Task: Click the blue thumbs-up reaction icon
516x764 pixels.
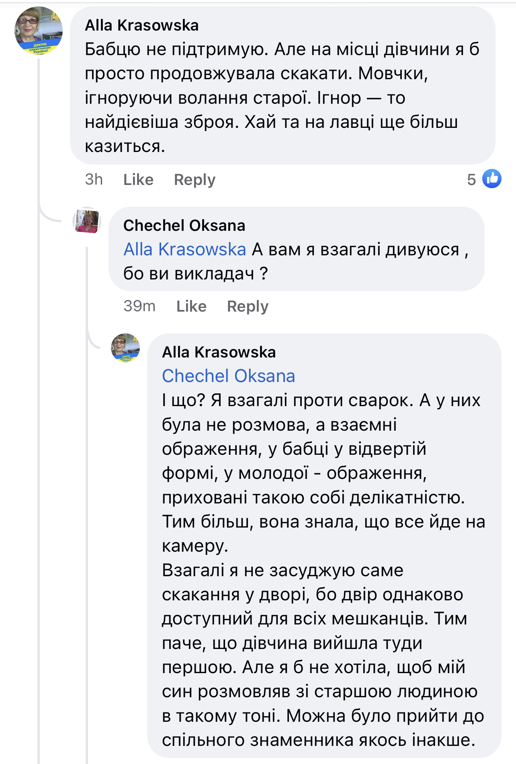Action: (x=491, y=179)
